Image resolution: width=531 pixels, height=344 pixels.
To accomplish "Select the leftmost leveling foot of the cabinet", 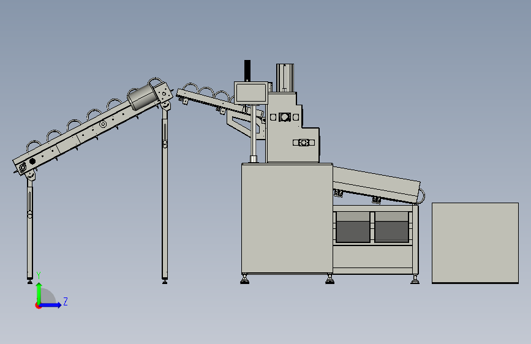I will (x=244, y=279).
